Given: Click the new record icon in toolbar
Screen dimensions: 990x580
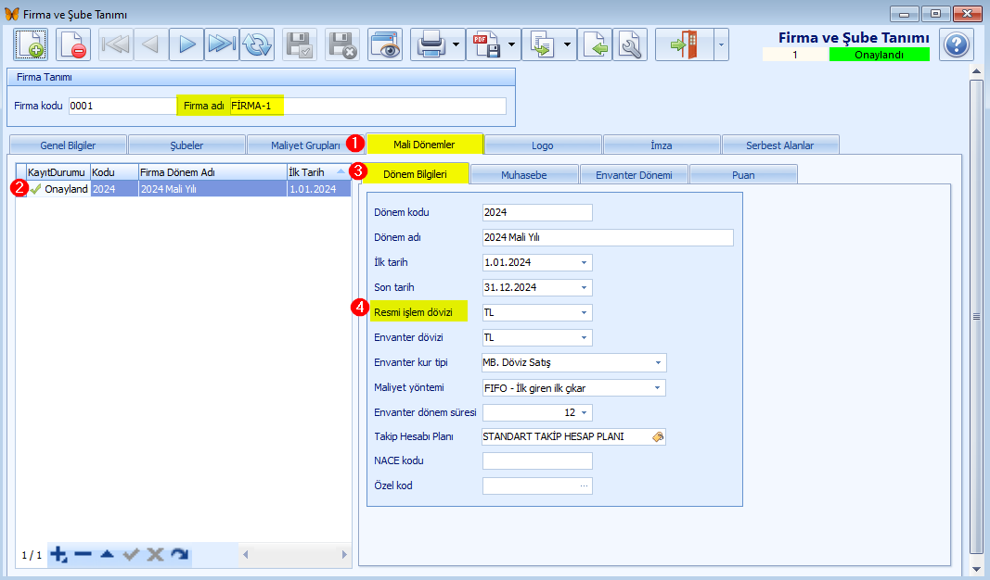Looking at the screenshot, I should tap(30, 44).
